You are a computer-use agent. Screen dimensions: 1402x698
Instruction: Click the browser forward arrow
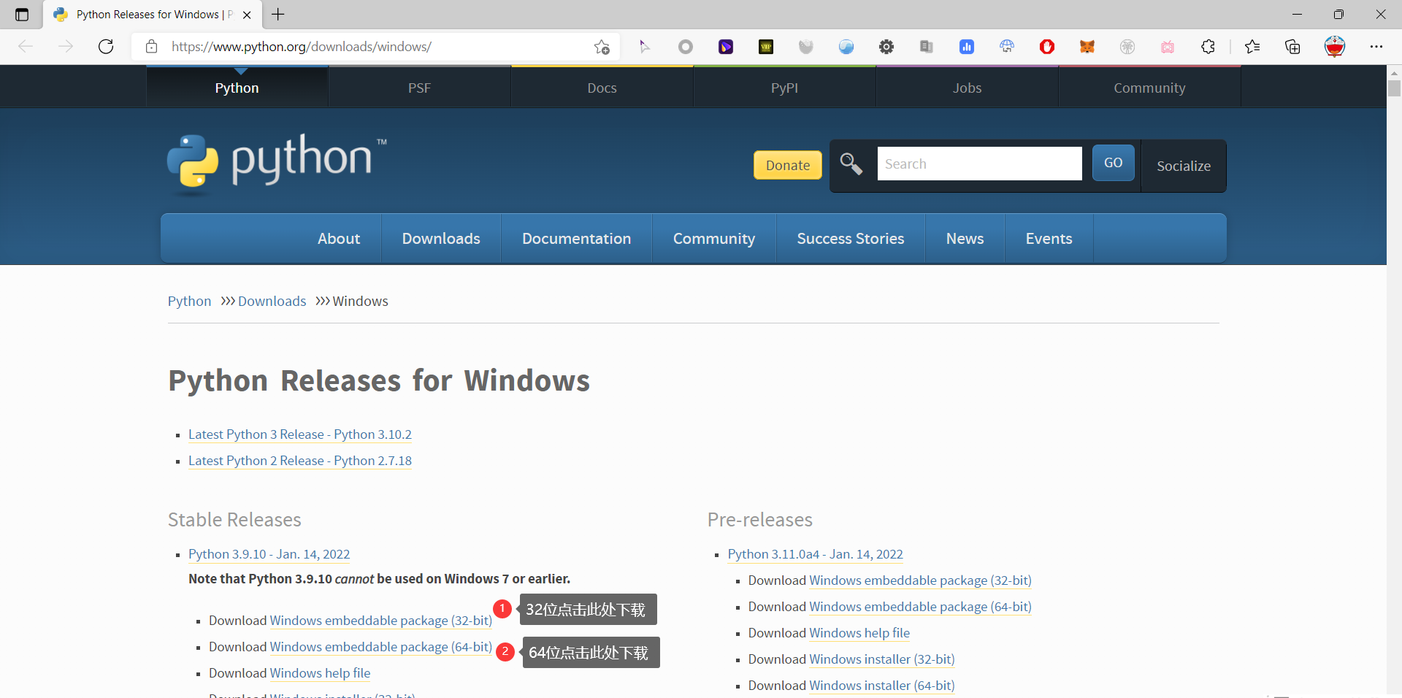66,47
